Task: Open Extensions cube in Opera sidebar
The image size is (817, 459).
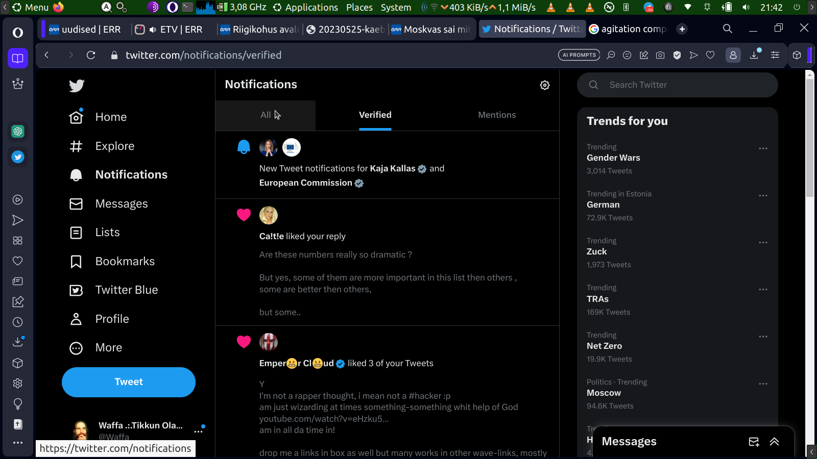Action: pyautogui.click(x=18, y=363)
